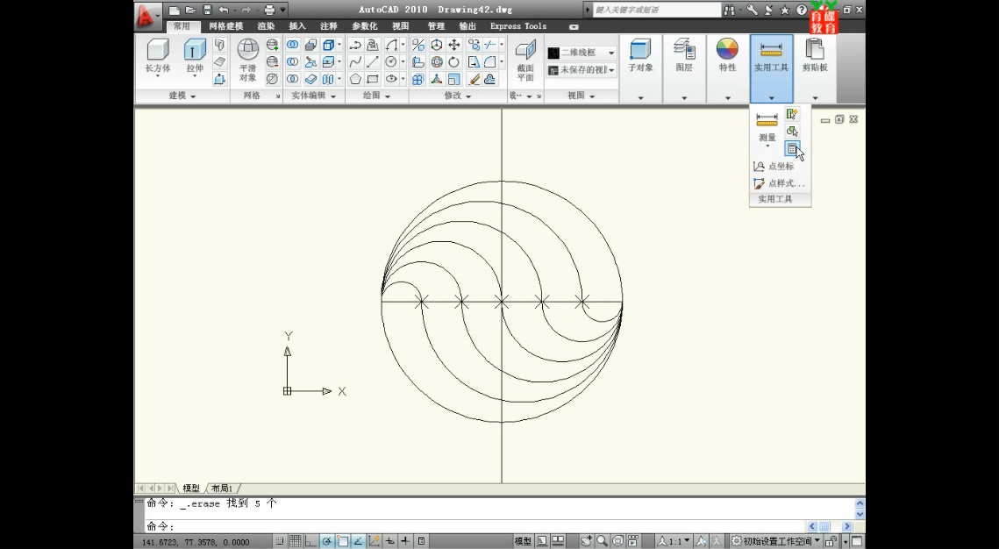Select the Spline curve draw tool
The width and height of the screenshot is (999, 549).
pyautogui.click(x=355, y=61)
